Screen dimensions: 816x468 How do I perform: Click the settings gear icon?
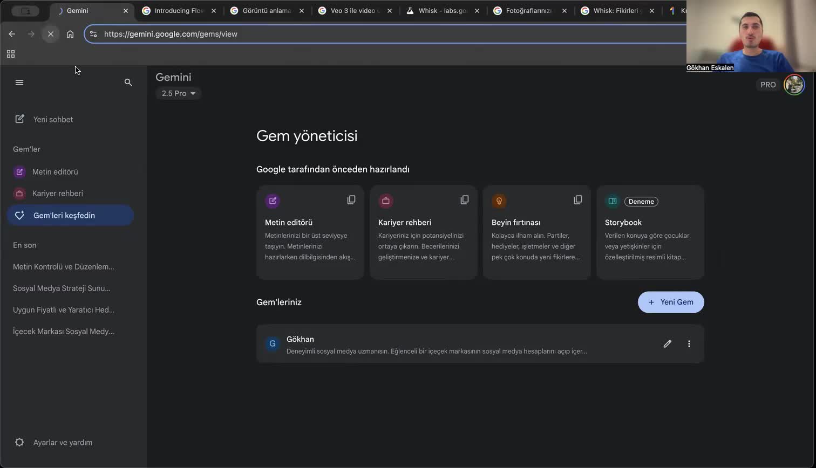coord(19,442)
